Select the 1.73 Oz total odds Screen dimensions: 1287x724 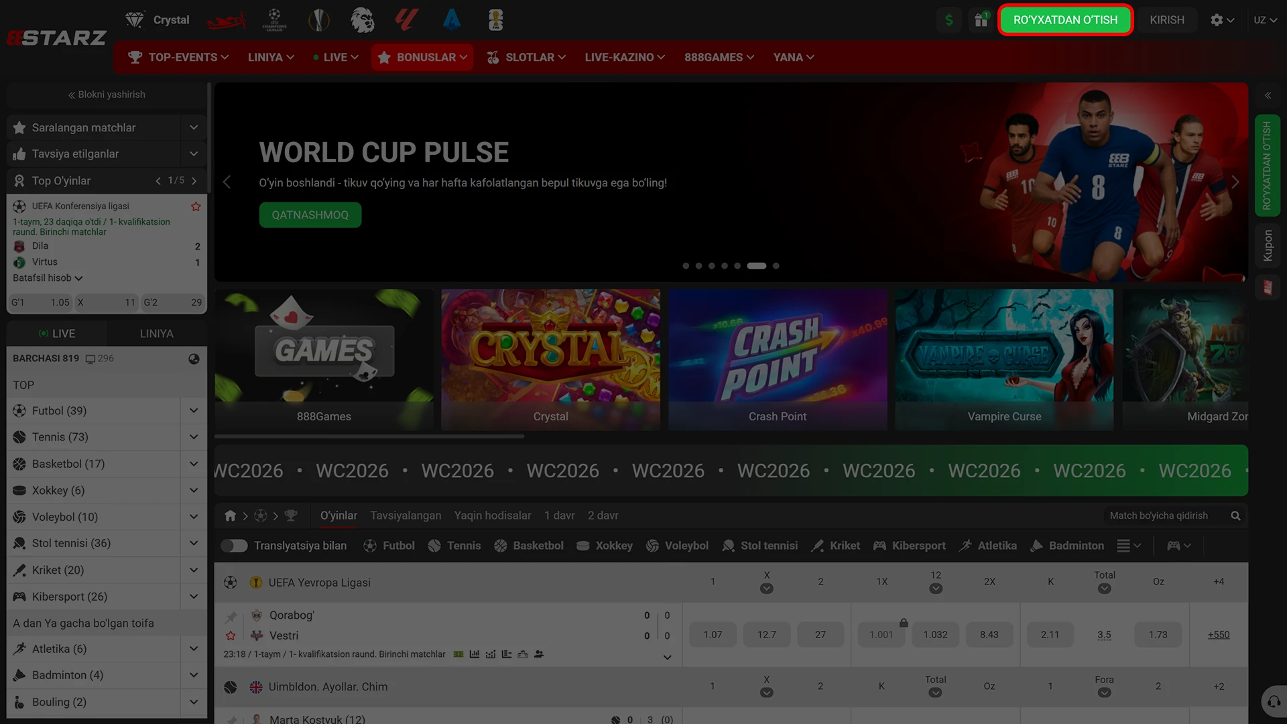(1158, 635)
